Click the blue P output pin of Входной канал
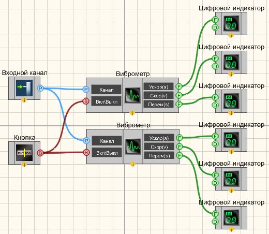 40,89
